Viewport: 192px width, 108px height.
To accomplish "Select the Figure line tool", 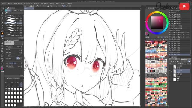I will [x=2, y=53].
